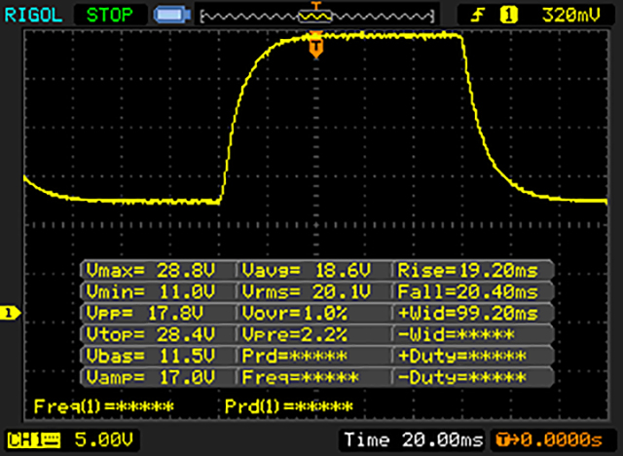Click the -Duty=***** measurement
The width and height of the screenshot is (623, 456).
click(x=462, y=377)
